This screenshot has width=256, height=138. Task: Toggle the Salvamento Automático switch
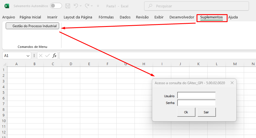coord(56,6)
